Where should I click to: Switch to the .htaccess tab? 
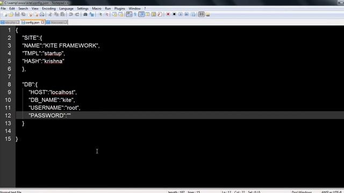point(56,23)
